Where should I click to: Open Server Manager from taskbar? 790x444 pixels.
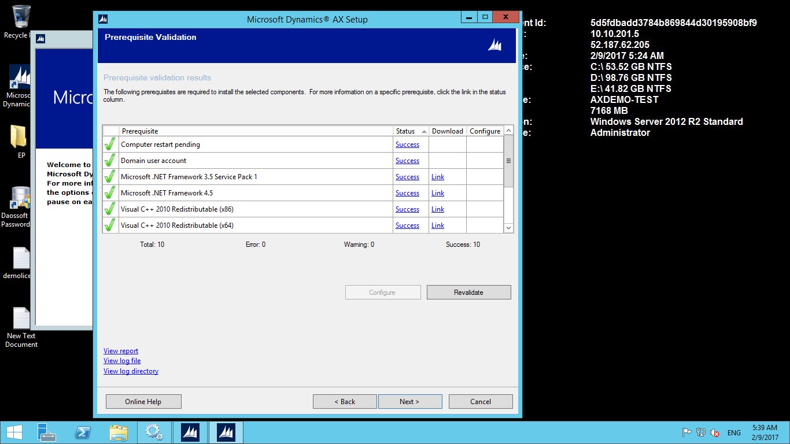tap(47, 432)
